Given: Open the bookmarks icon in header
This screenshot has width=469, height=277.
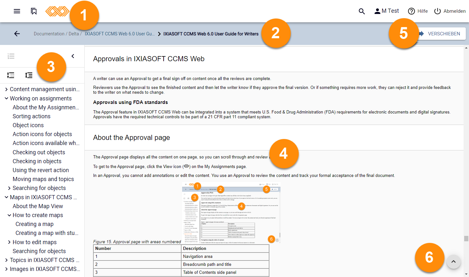Looking at the screenshot, I should click(34, 11).
